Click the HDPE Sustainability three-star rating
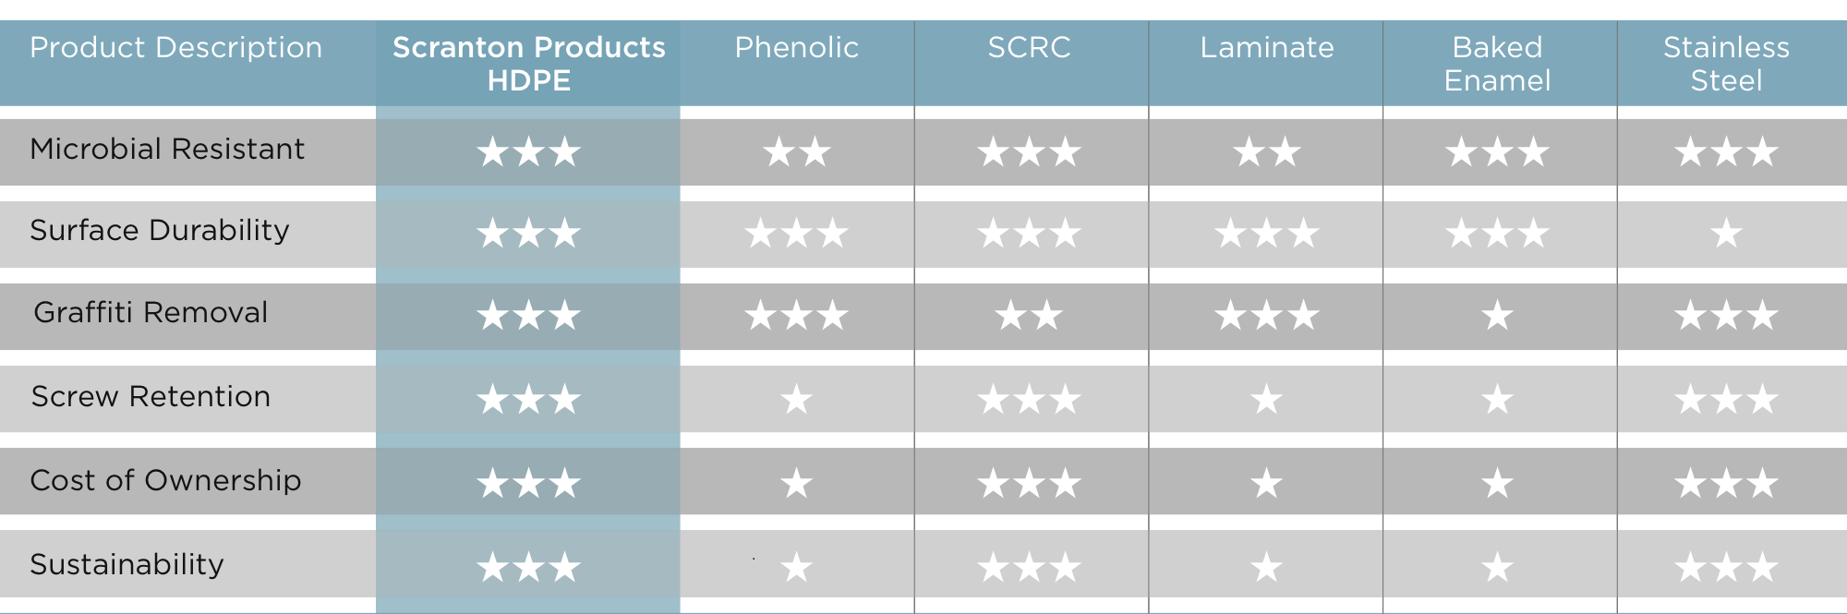This screenshot has height=614, width=1847. pos(528,567)
